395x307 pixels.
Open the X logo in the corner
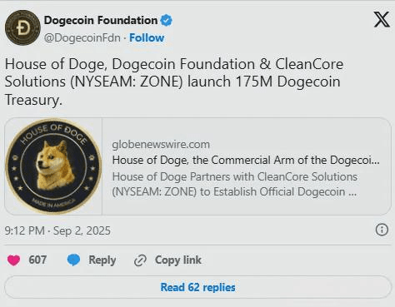pos(382,19)
